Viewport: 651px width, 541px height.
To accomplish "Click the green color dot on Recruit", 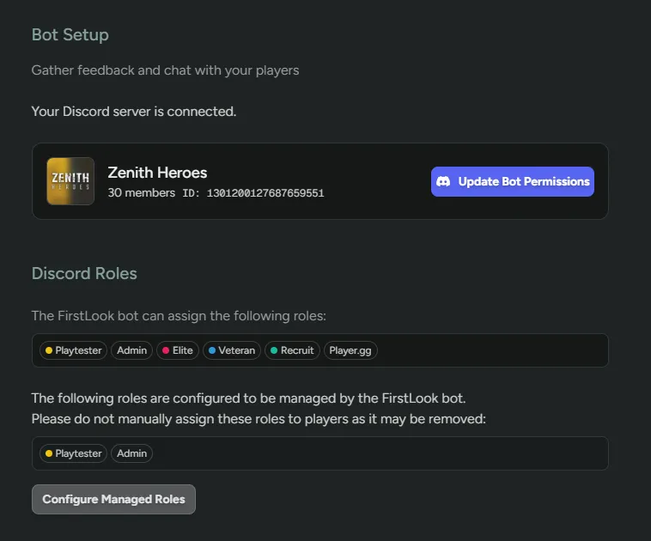I will coord(274,350).
